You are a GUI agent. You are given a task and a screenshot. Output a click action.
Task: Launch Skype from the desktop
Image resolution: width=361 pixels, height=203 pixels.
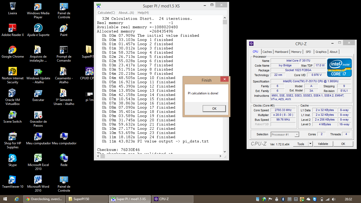12,160
